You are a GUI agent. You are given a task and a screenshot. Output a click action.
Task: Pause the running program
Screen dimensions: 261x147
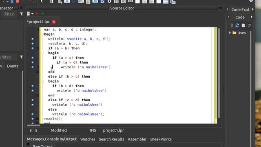pyautogui.click(x=12, y=2)
